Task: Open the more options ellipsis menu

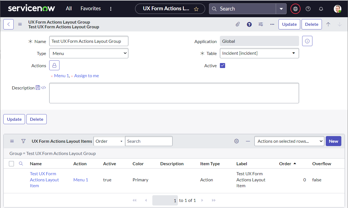Action: click(x=272, y=24)
